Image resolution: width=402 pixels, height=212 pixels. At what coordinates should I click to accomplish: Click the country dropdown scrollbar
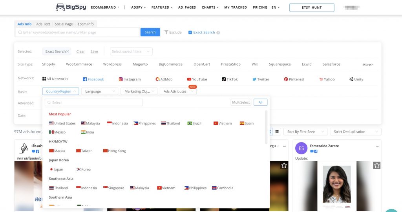click(x=266, y=127)
